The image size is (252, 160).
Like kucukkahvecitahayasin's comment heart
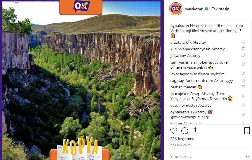tap(243, 49)
